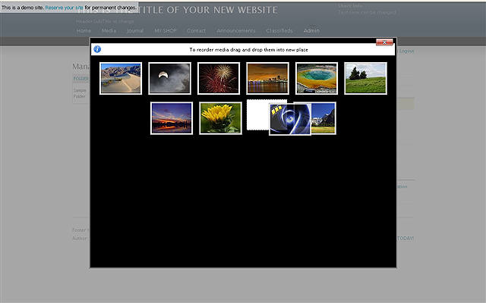The image size is (486, 303).
Task: Pick the city skyline night thumbnail
Action: click(x=267, y=78)
